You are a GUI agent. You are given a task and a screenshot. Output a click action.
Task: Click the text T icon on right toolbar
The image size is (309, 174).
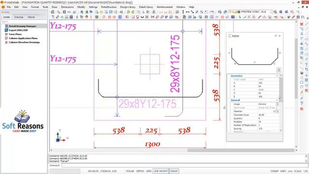pos(307,65)
